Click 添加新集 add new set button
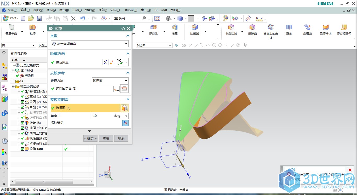Viewport: 357px width, 195px height. click(x=125, y=123)
